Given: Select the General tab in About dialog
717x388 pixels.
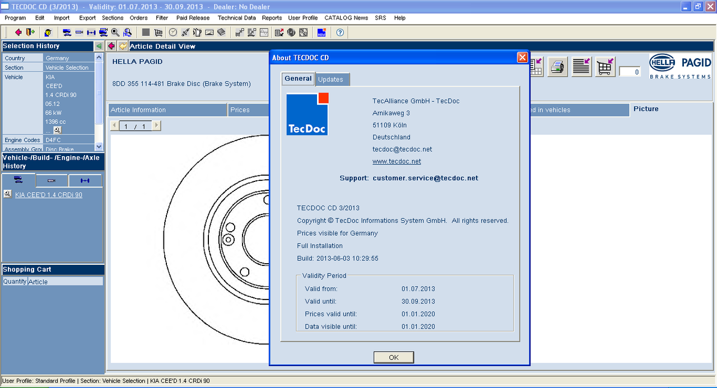Looking at the screenshot, I should 298,78.
